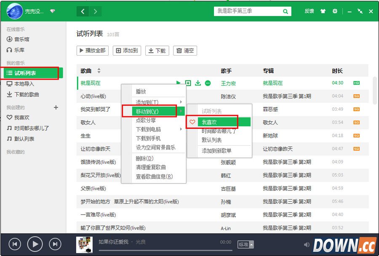Open the 标准 audio quality dropdown
The width and height of the screenshot is (379, 256).
pyautogui.click(x=245, y=244)
